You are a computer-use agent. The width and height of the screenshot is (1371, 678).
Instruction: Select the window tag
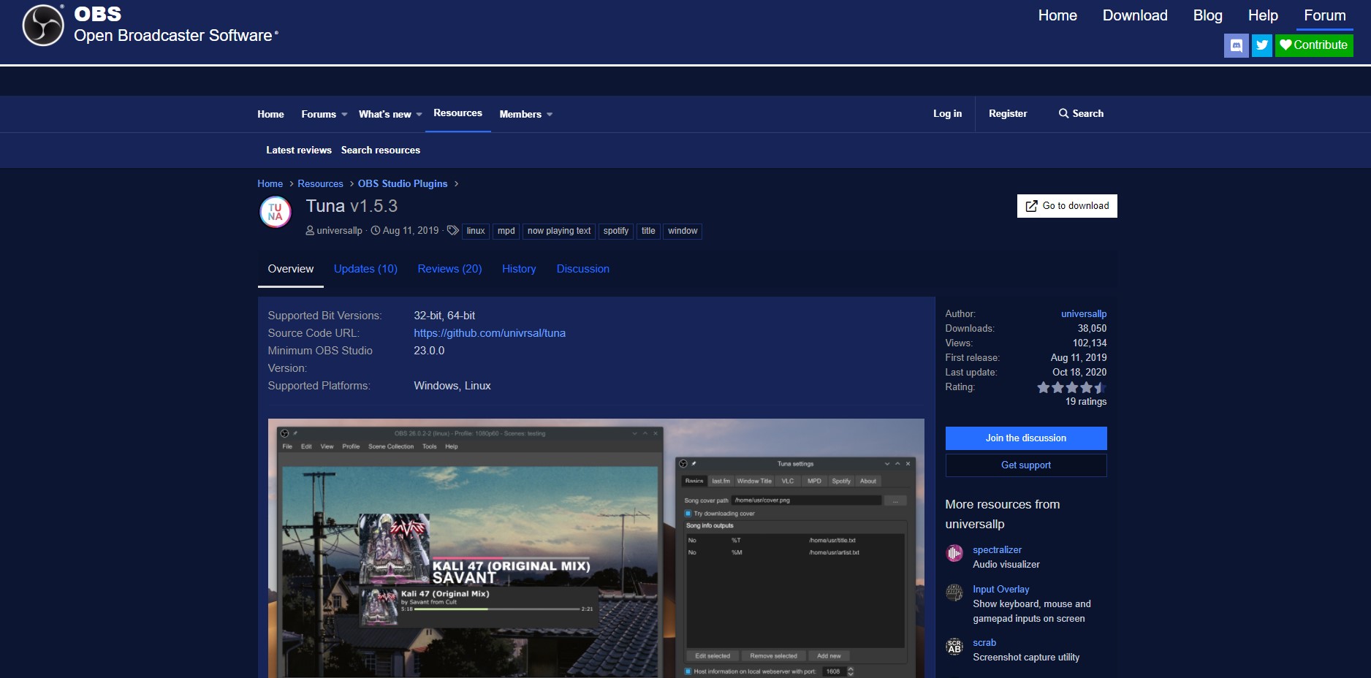pyautogui.click(x=683, y=231)
